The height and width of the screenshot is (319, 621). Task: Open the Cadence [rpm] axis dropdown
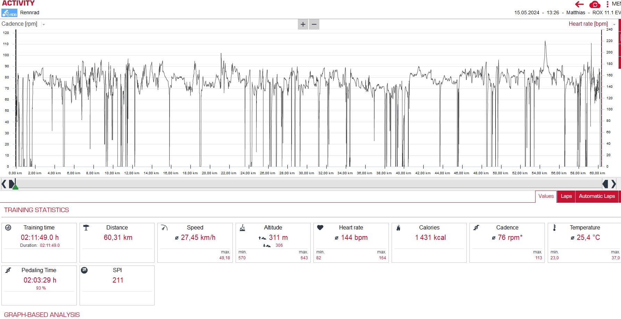(x=43, y=24)
